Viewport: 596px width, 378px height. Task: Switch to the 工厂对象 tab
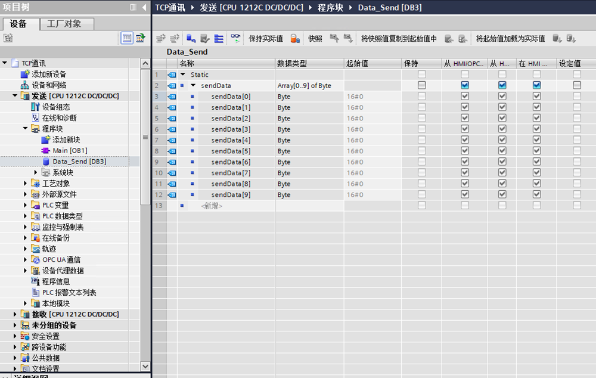[63, 24]
